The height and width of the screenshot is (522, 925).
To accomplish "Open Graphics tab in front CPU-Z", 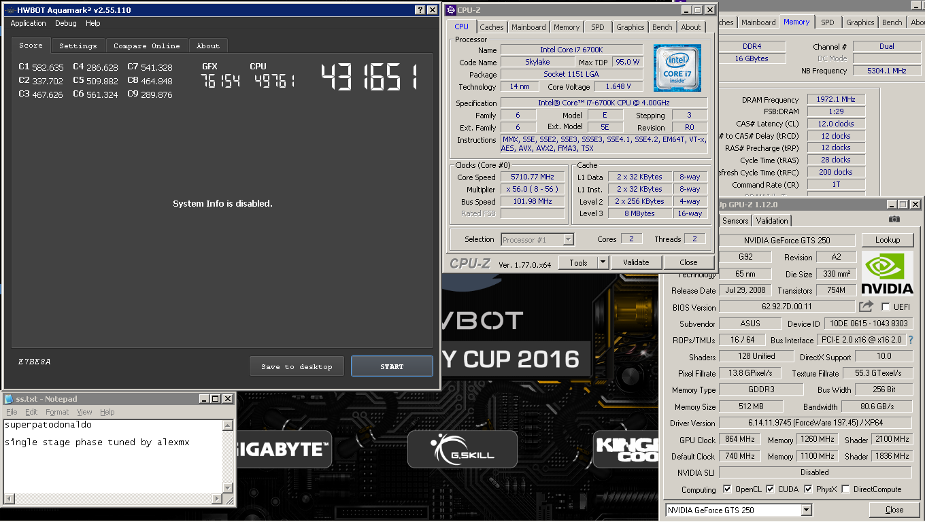I will [630, 27].
